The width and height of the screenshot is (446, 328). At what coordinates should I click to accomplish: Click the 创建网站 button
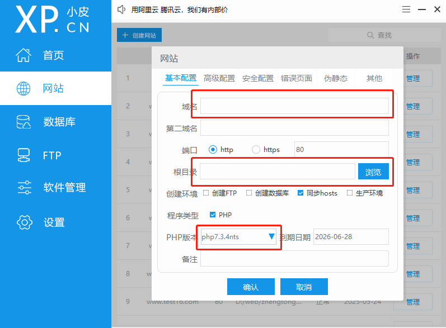point(139,35)
